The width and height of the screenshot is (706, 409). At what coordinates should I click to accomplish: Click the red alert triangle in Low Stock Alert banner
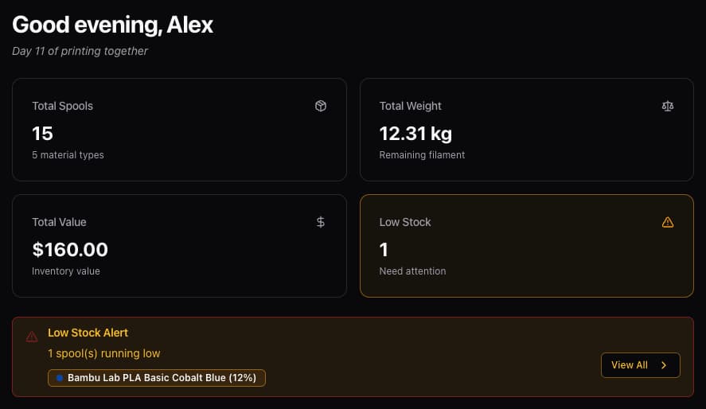click(32, 336)
